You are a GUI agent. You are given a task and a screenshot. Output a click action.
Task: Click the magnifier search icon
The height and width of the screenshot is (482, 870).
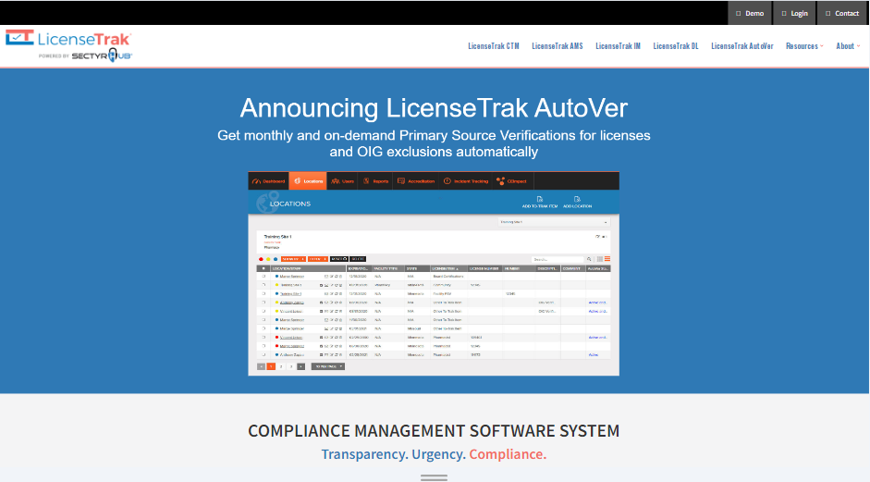pos(589,259)
